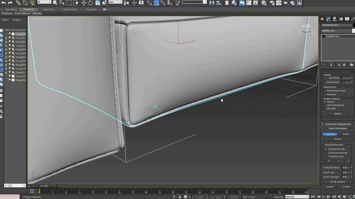Open the Motion panel tab icon
This screenshot has height=199, width=355.
341,19
